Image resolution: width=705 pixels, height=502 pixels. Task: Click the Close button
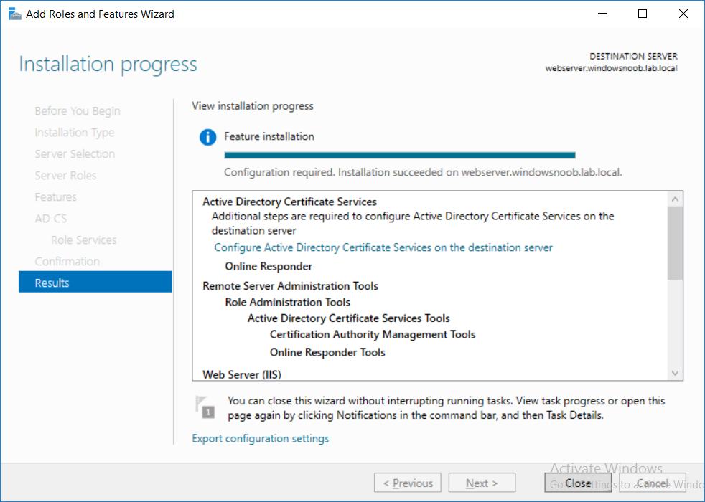(578, 483)
